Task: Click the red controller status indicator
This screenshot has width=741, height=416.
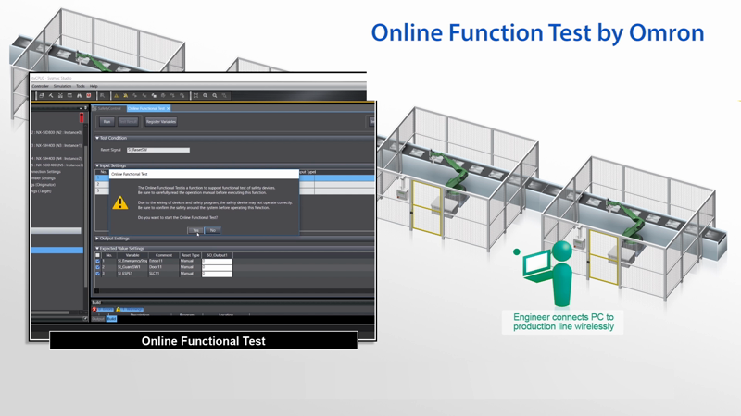Action: 82,117
